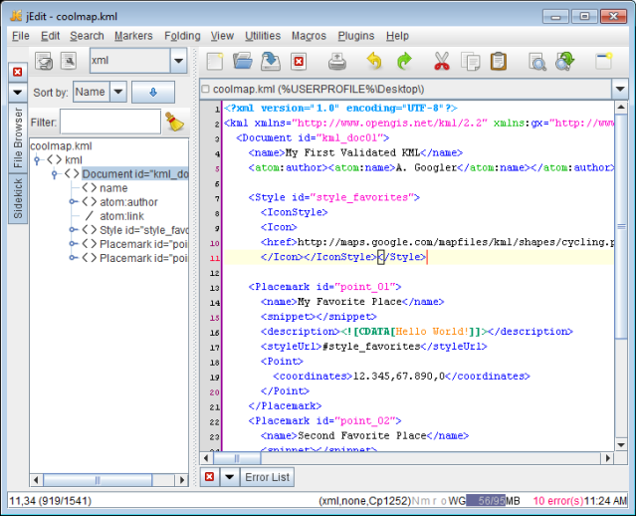
Task: Select the Sidekick dock tab
Action: pos(18,198)
